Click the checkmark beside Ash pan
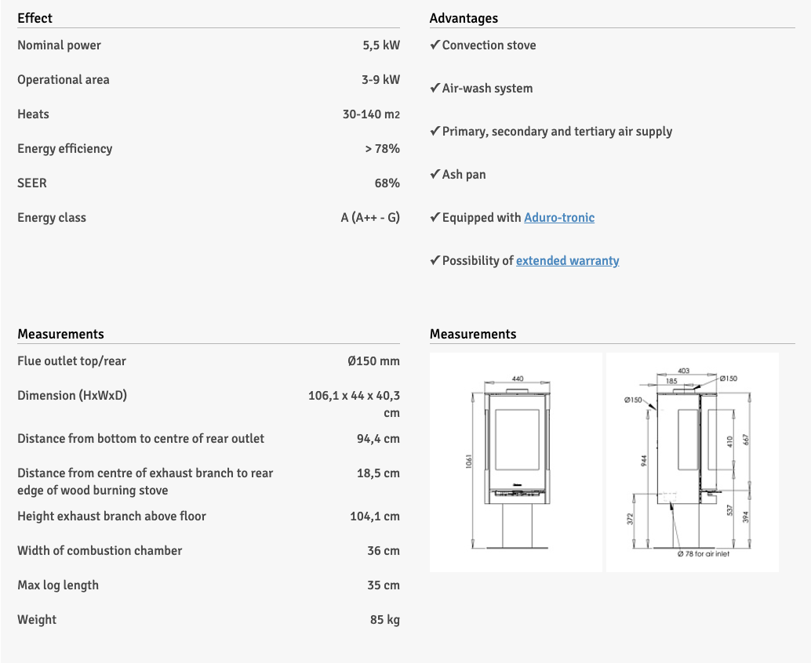The width and height of the screenshot is (811, 663). (x=435, y=175)
